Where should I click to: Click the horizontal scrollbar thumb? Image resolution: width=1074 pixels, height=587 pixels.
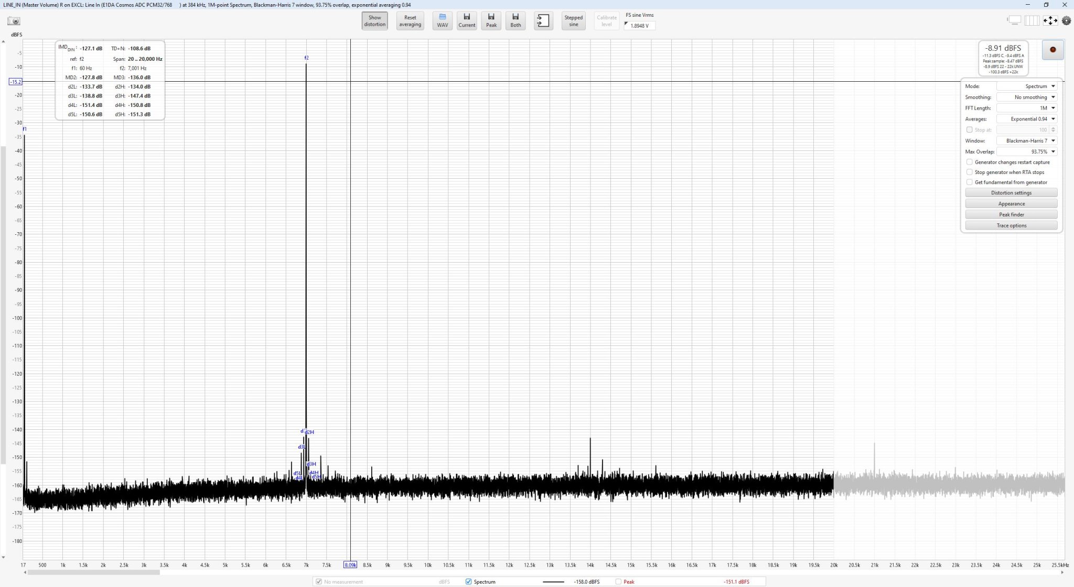tap(93, 572)
